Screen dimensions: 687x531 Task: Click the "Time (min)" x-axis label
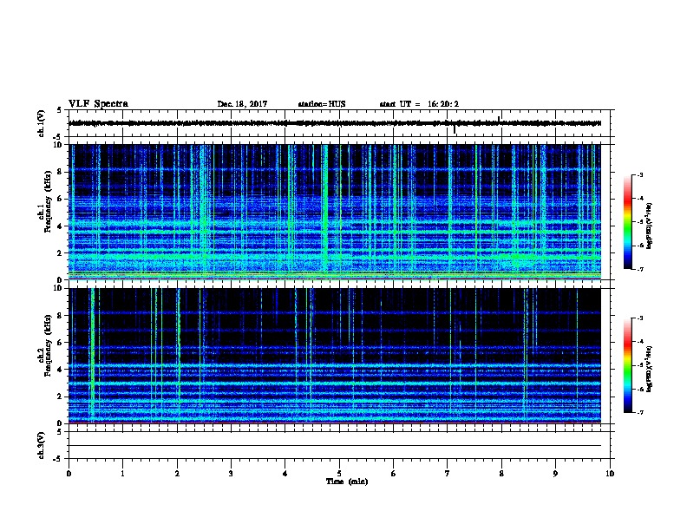(347, 482)
